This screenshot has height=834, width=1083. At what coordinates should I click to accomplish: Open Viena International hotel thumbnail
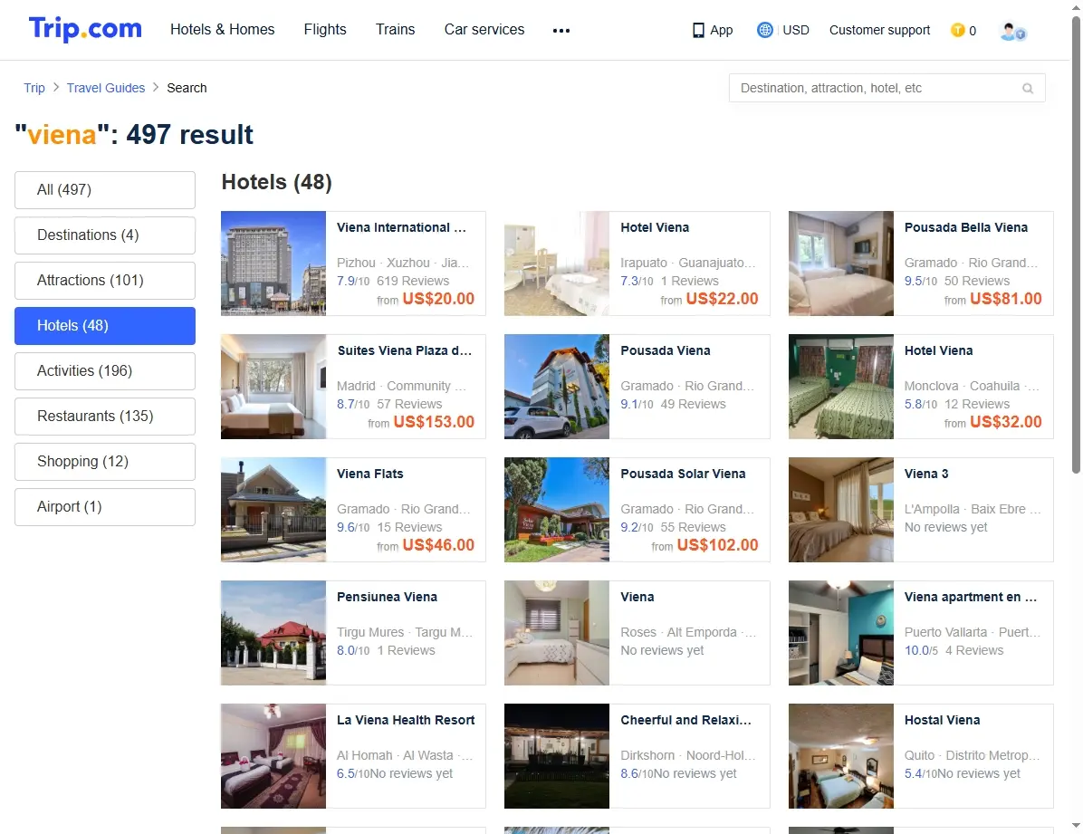[x=273, y=264]
